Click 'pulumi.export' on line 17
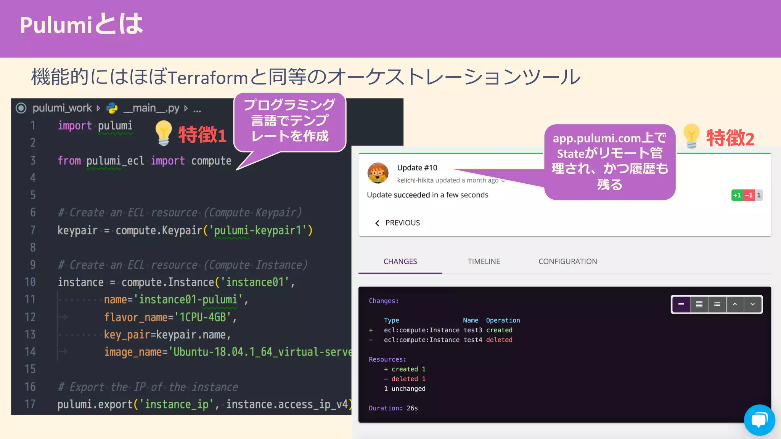This screenshot has width=781, height=439. click(95, 404)
